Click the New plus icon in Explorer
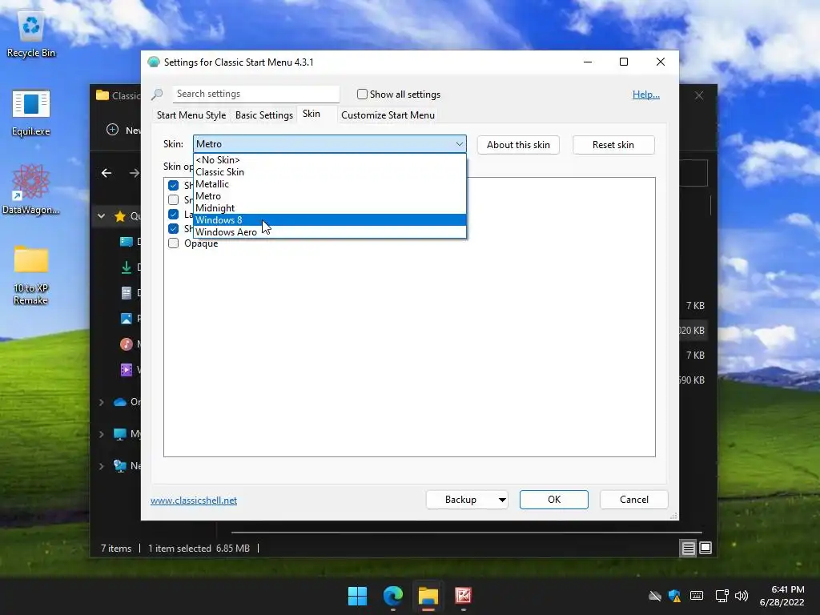Viewport: 820px width, 615px height. click(x=112, y=130)
